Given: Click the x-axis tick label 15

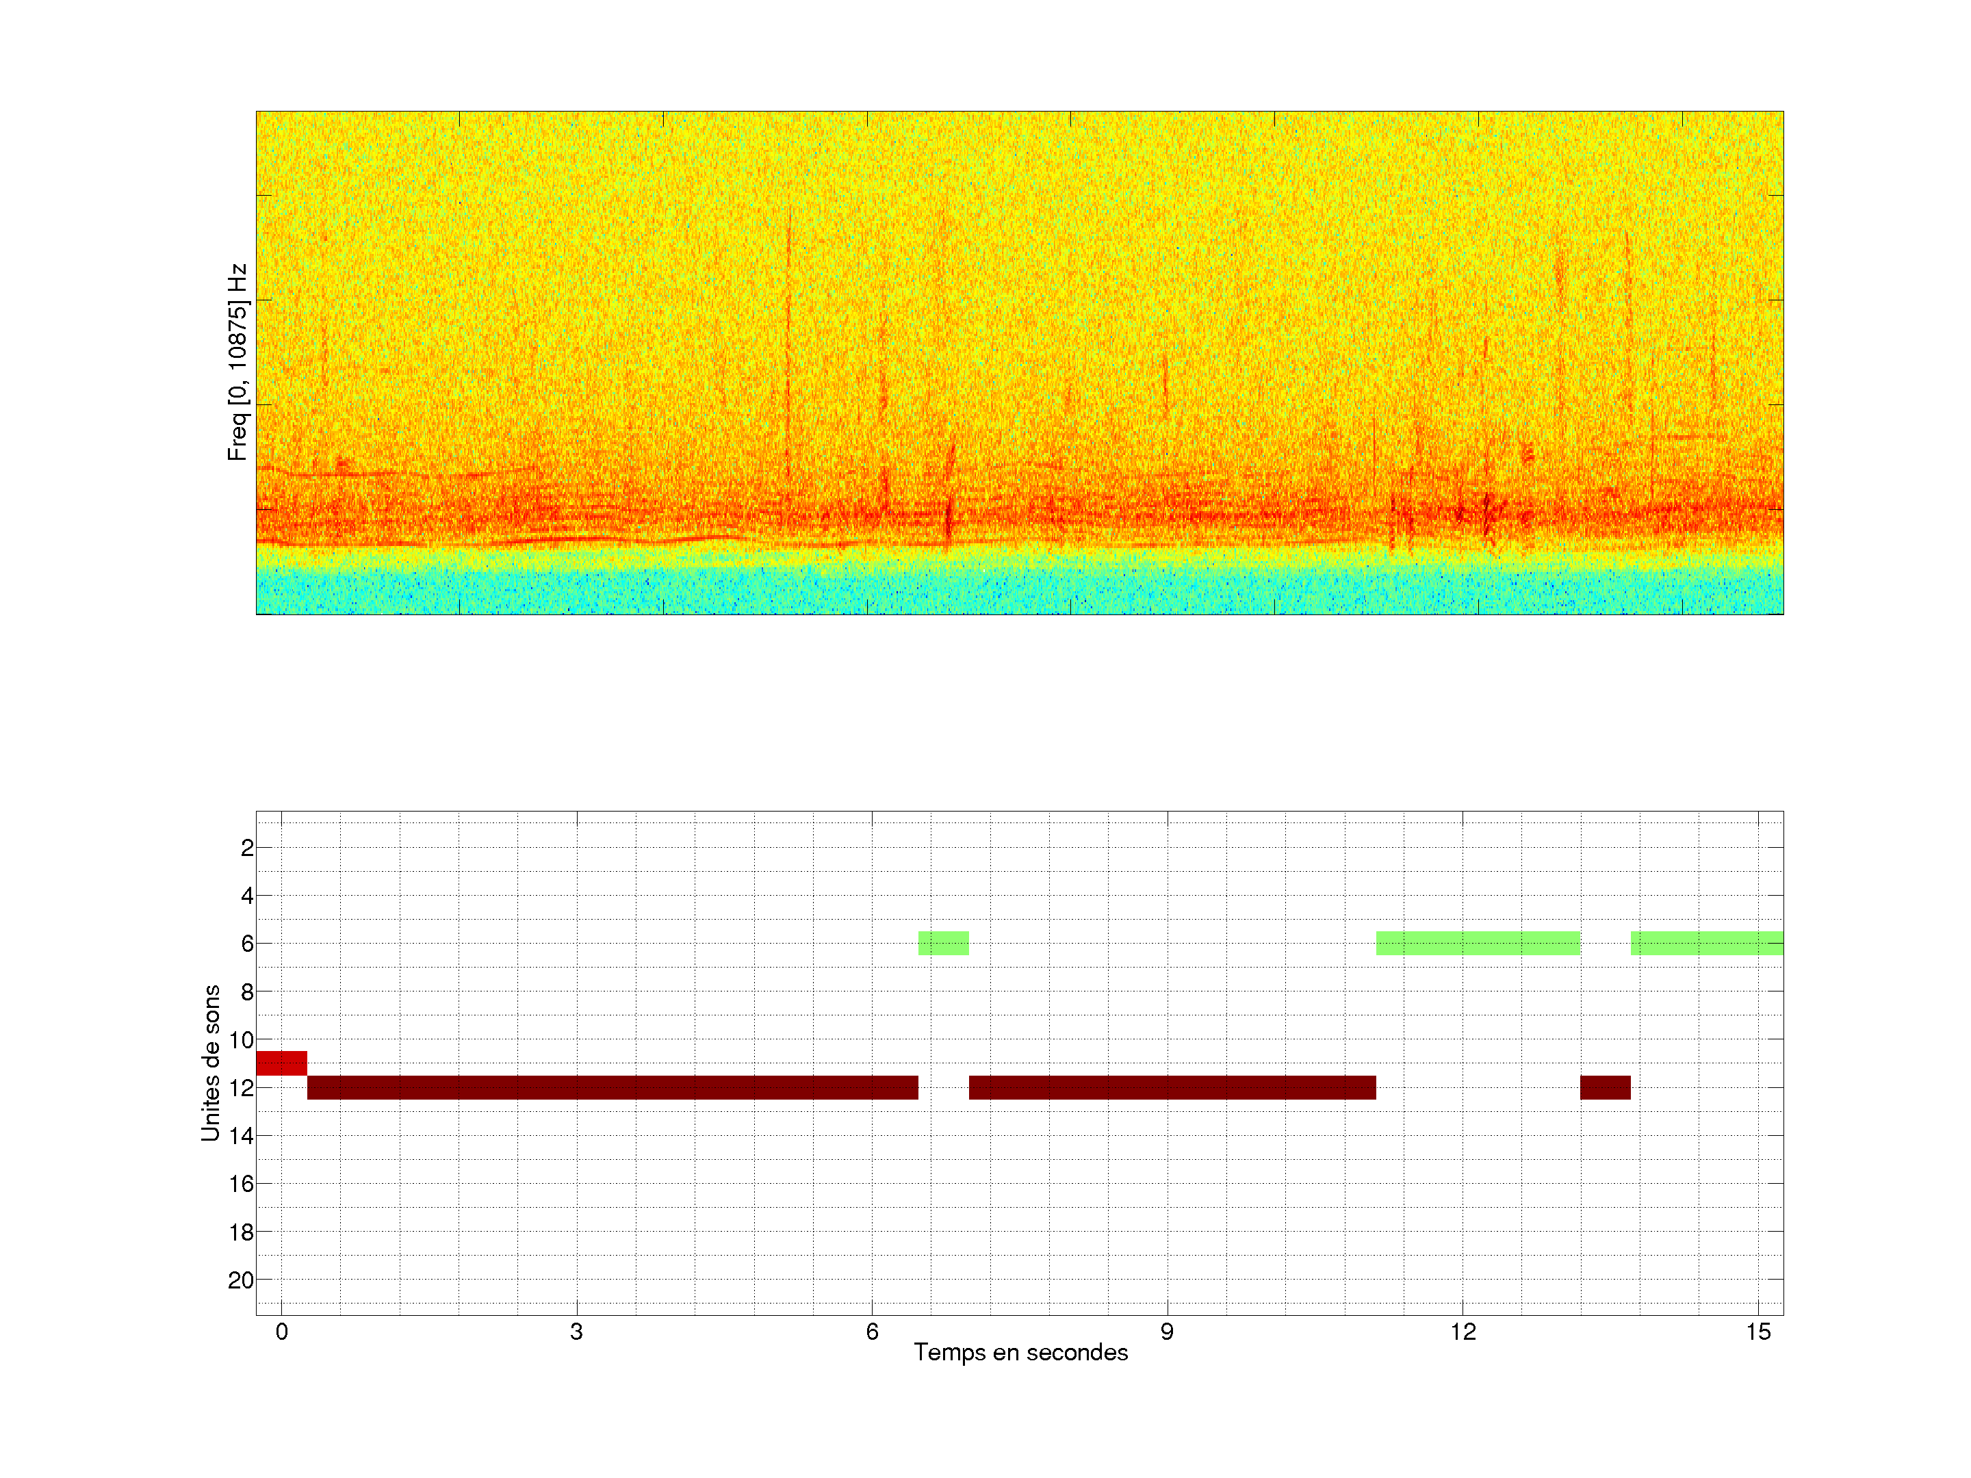Looking at the screenshot, I should point(1758,1332).
